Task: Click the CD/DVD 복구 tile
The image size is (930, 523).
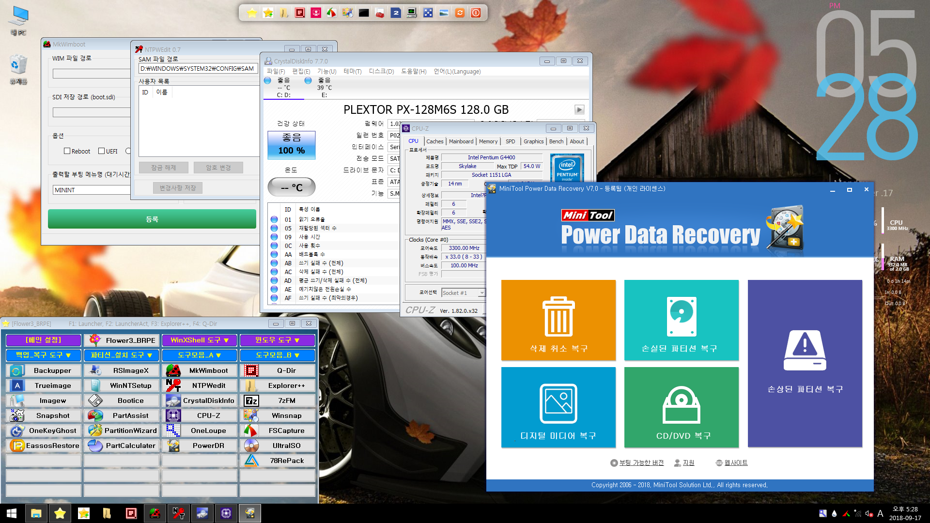Action: click(682, 407)
